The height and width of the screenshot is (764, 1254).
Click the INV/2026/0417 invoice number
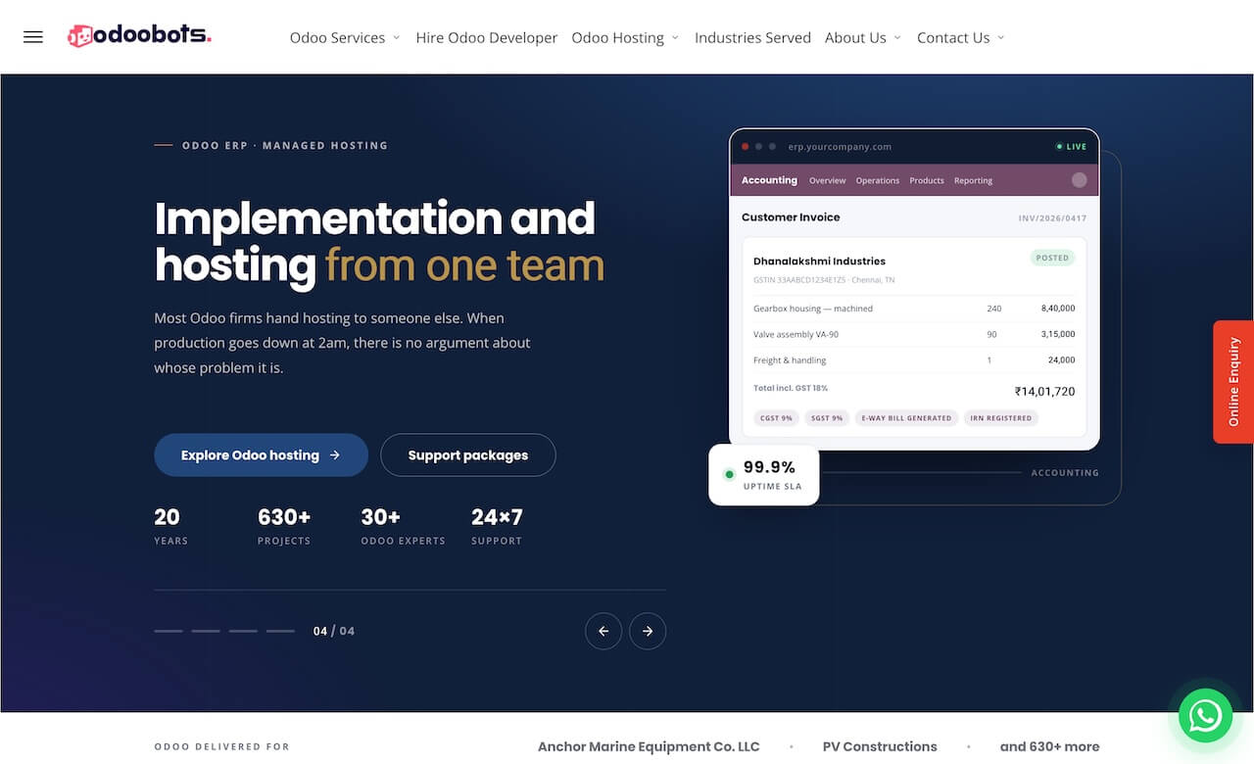[1052, 218]
